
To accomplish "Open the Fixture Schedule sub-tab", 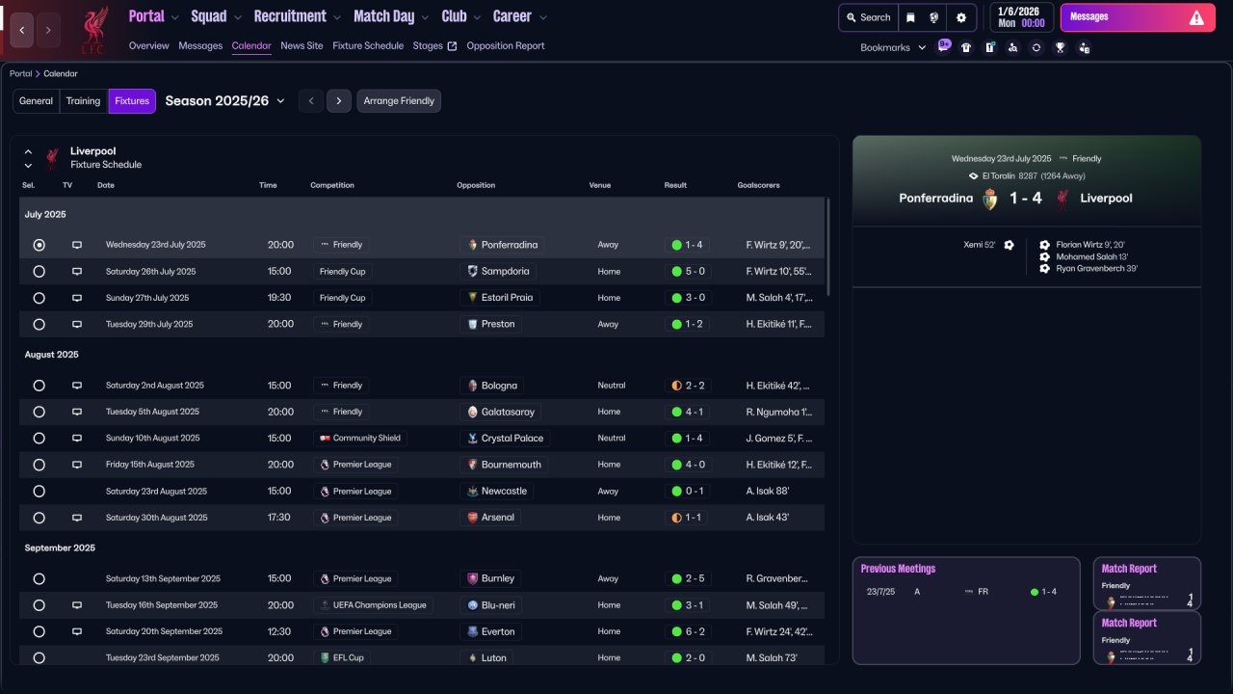I will click(368, 46).
